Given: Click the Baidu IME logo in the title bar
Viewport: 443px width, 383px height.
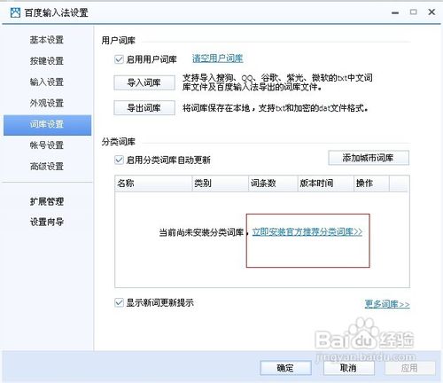Looking at the screenshot, I should click(x=15, y=12).
